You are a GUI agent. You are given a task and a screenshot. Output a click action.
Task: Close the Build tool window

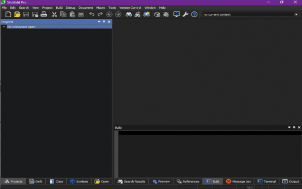(299, 127)
